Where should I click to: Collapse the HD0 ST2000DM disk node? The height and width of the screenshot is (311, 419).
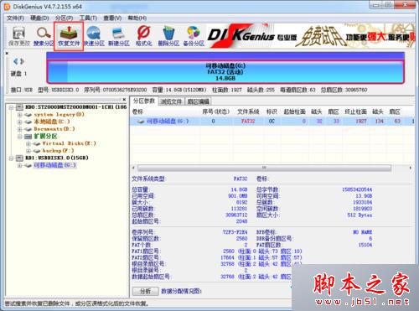click(11, 107)
